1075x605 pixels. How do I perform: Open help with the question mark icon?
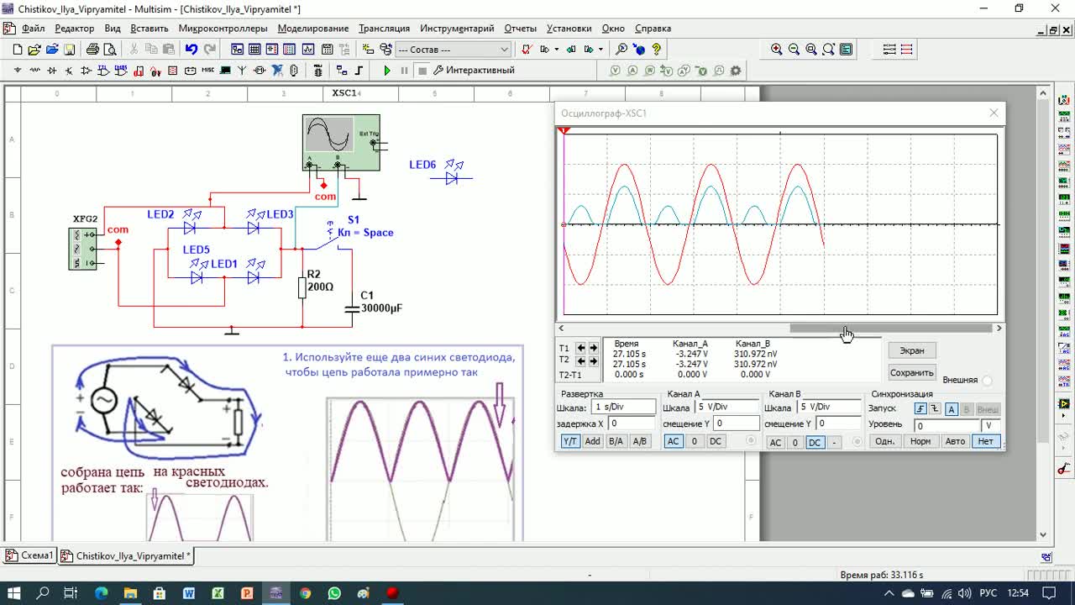point(656,49)
